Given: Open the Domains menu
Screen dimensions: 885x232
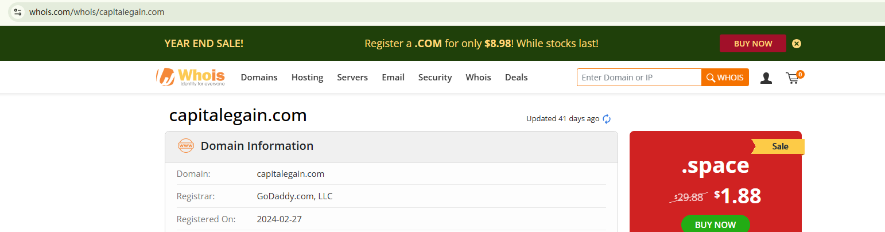Looking at the screenshot, I should [259, 78].
